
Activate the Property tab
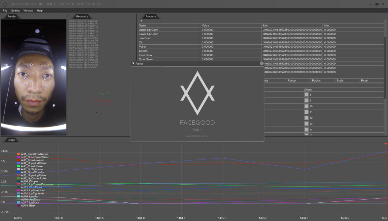(151, 17)
